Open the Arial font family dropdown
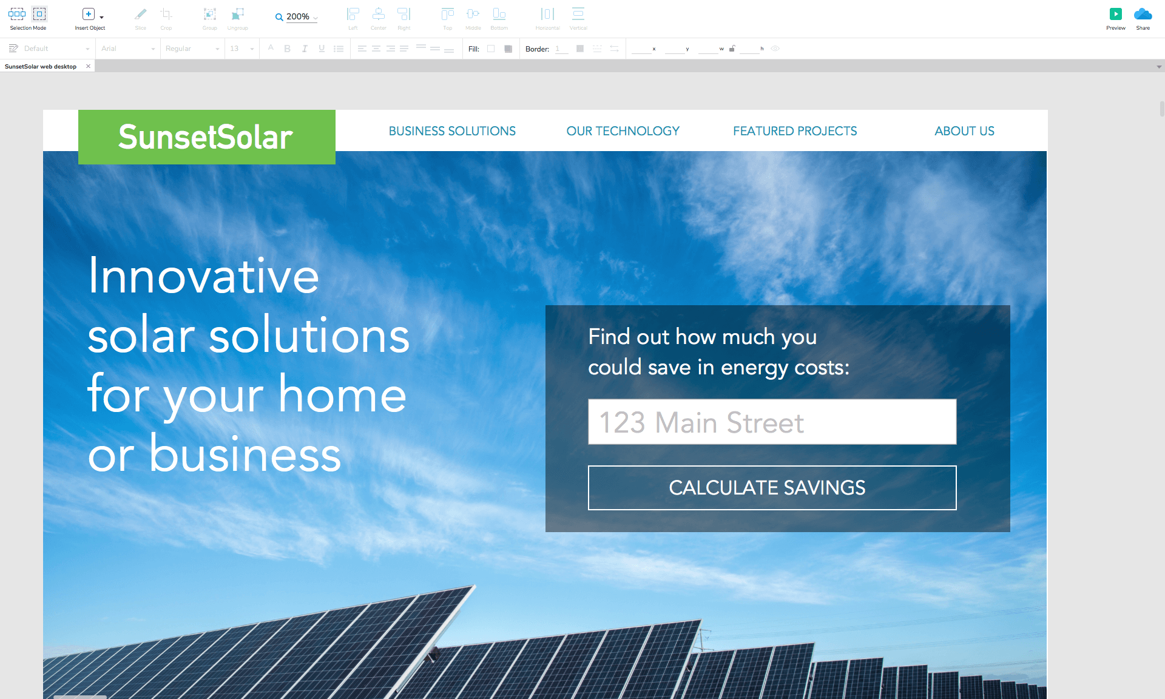The image size is (1165, 699). click(128, 49)
